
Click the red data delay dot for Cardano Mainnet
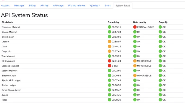[109, 66]
